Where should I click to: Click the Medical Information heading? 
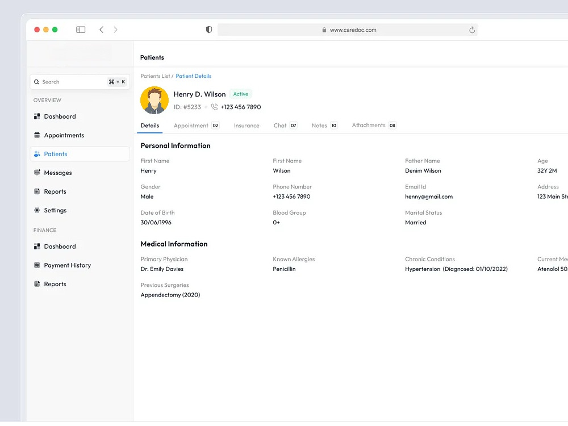tap(174, 244)
